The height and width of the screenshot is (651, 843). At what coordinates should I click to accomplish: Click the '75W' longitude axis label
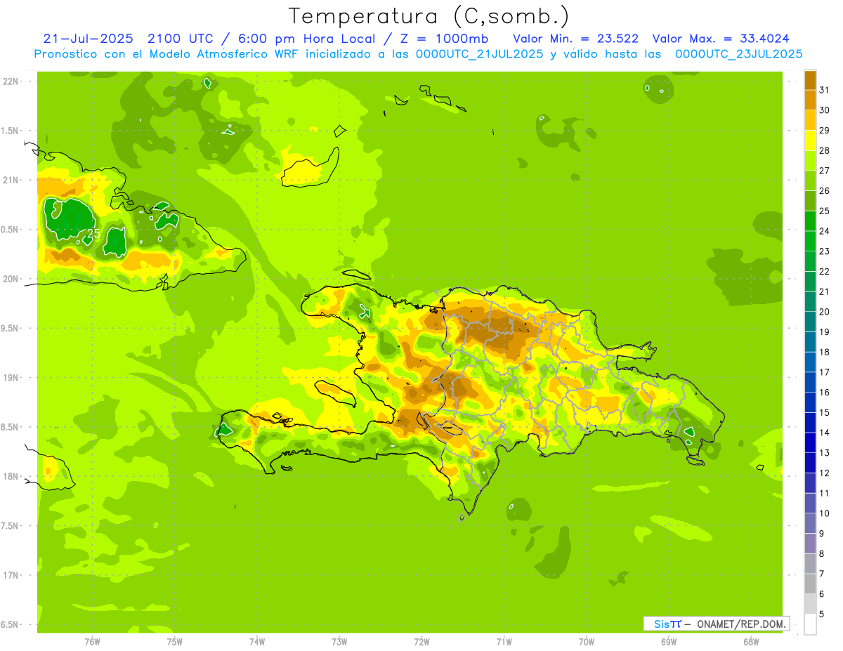(x=175, y=642)
